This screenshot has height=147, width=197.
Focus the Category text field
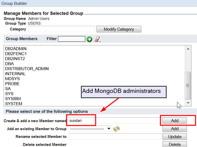(x=61, y=29)
